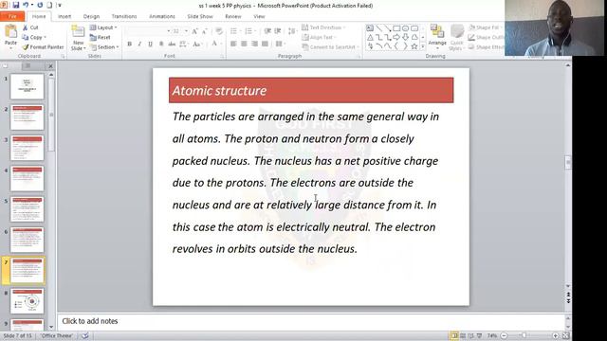Click Increase List Level icon
The image size is (607, 341).
(x=278, y=31)
